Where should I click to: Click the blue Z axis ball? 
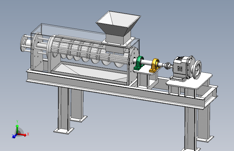click(x=14, y=136)
